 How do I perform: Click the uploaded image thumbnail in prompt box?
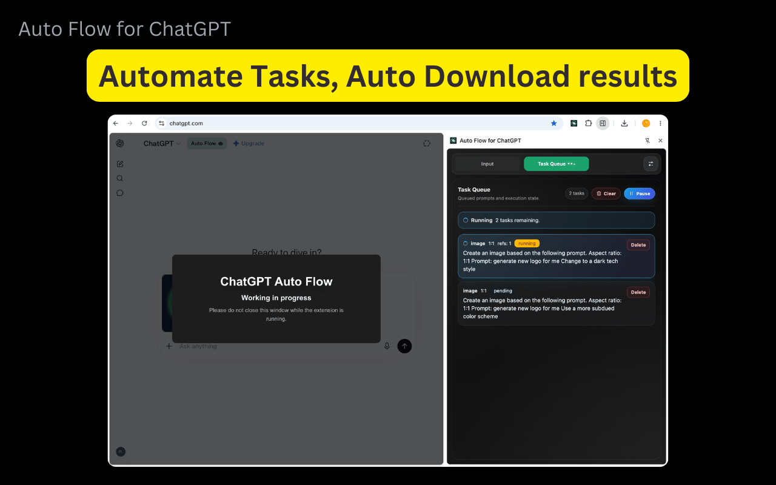pyautogui.click(x=167, y=303)
